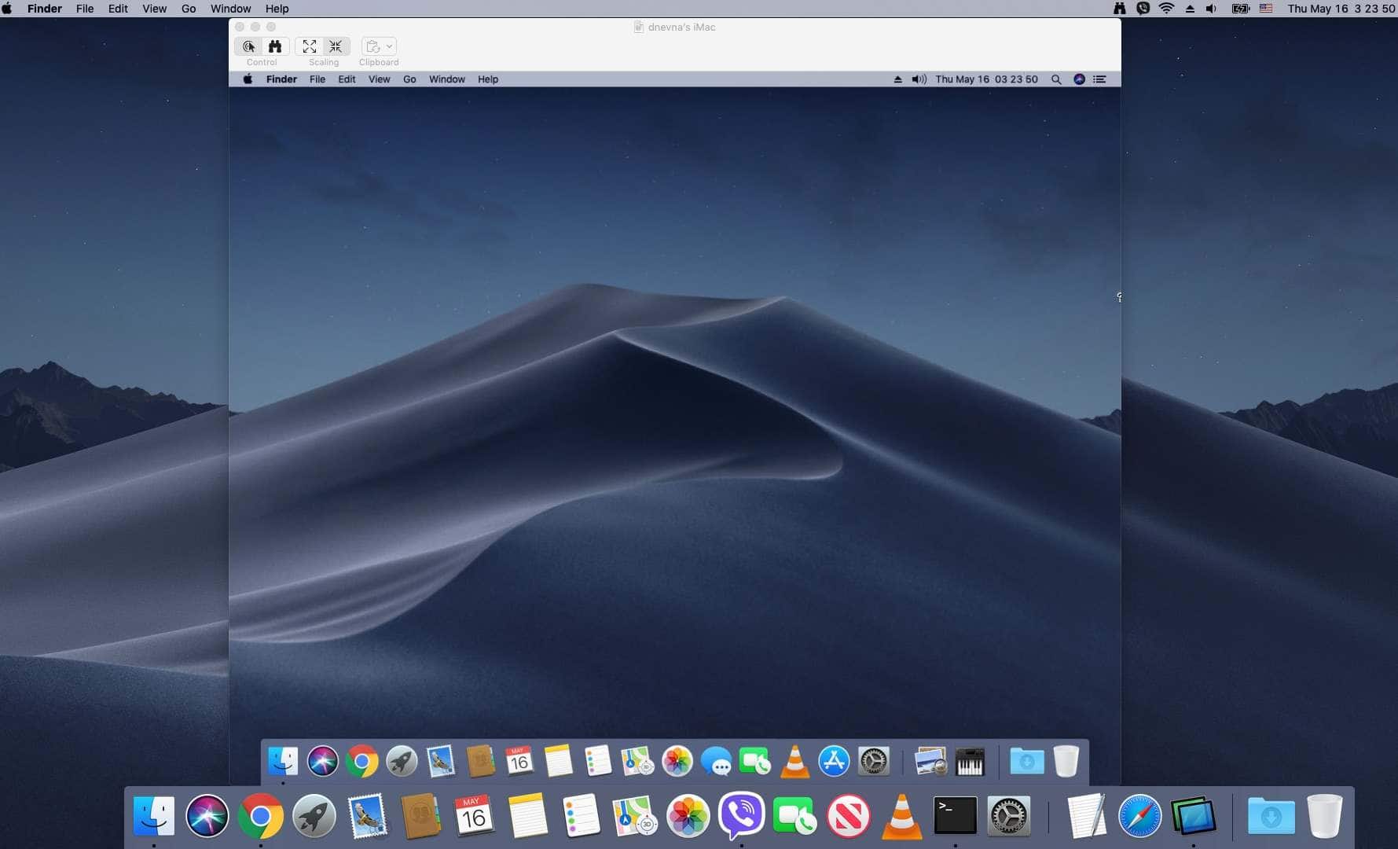The height and width of the screenshot is (849, 1398).
Task: Open TextEdit in the local dock
Action: point(1086,816)
